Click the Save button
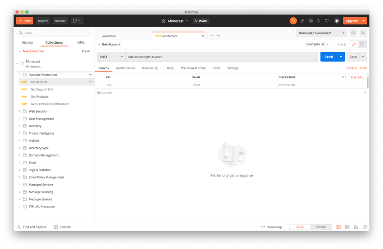This screenshot has width=383, height=249. [353, 57]
